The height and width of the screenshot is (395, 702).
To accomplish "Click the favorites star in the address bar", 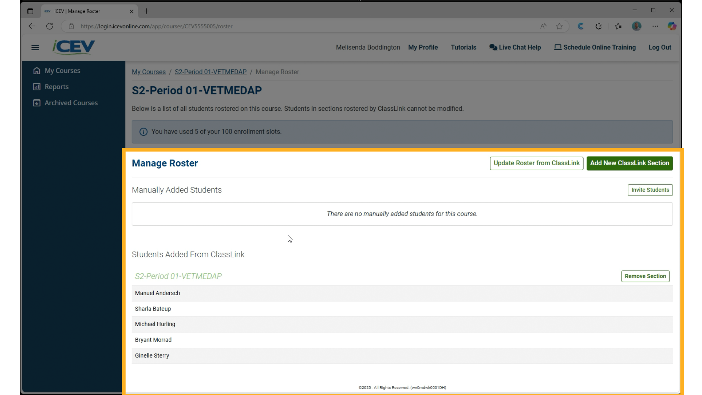I will (559, 26).
